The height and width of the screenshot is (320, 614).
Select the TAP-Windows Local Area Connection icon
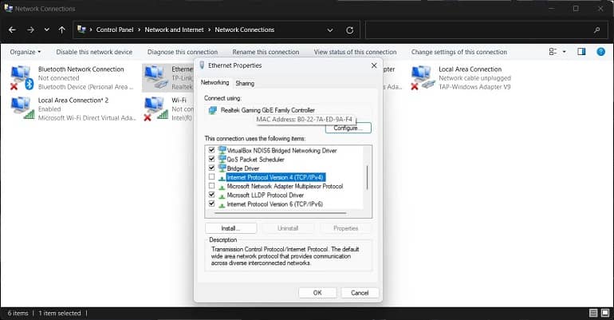pyautogui.click(x=423, y=77)
